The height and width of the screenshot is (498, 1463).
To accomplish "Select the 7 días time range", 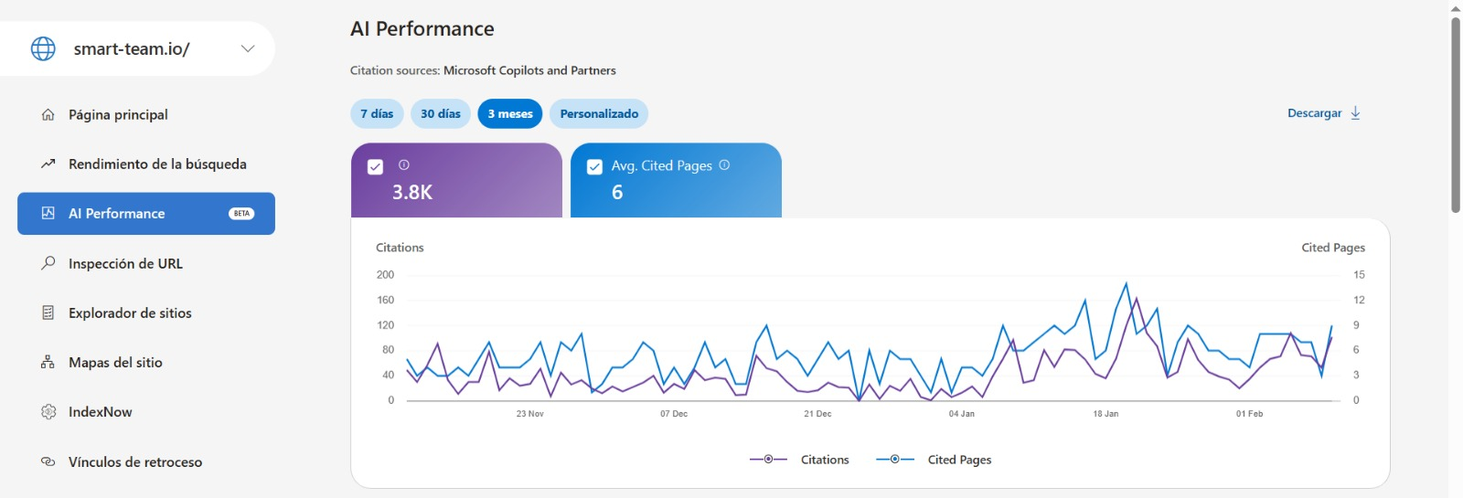I will click(377, 114).
